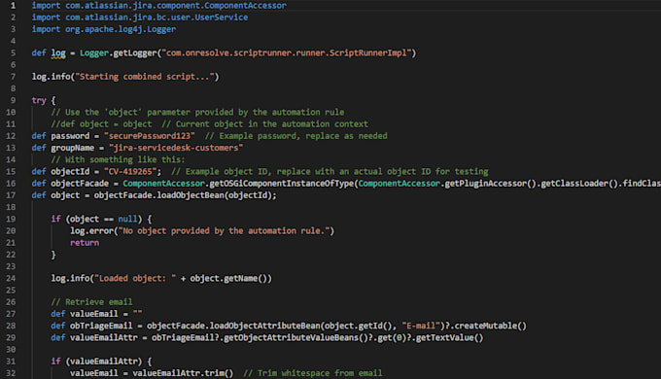Click the "securePassword123" string
The height and width of the screenshot is (379, 661).
tap(150, 136)
